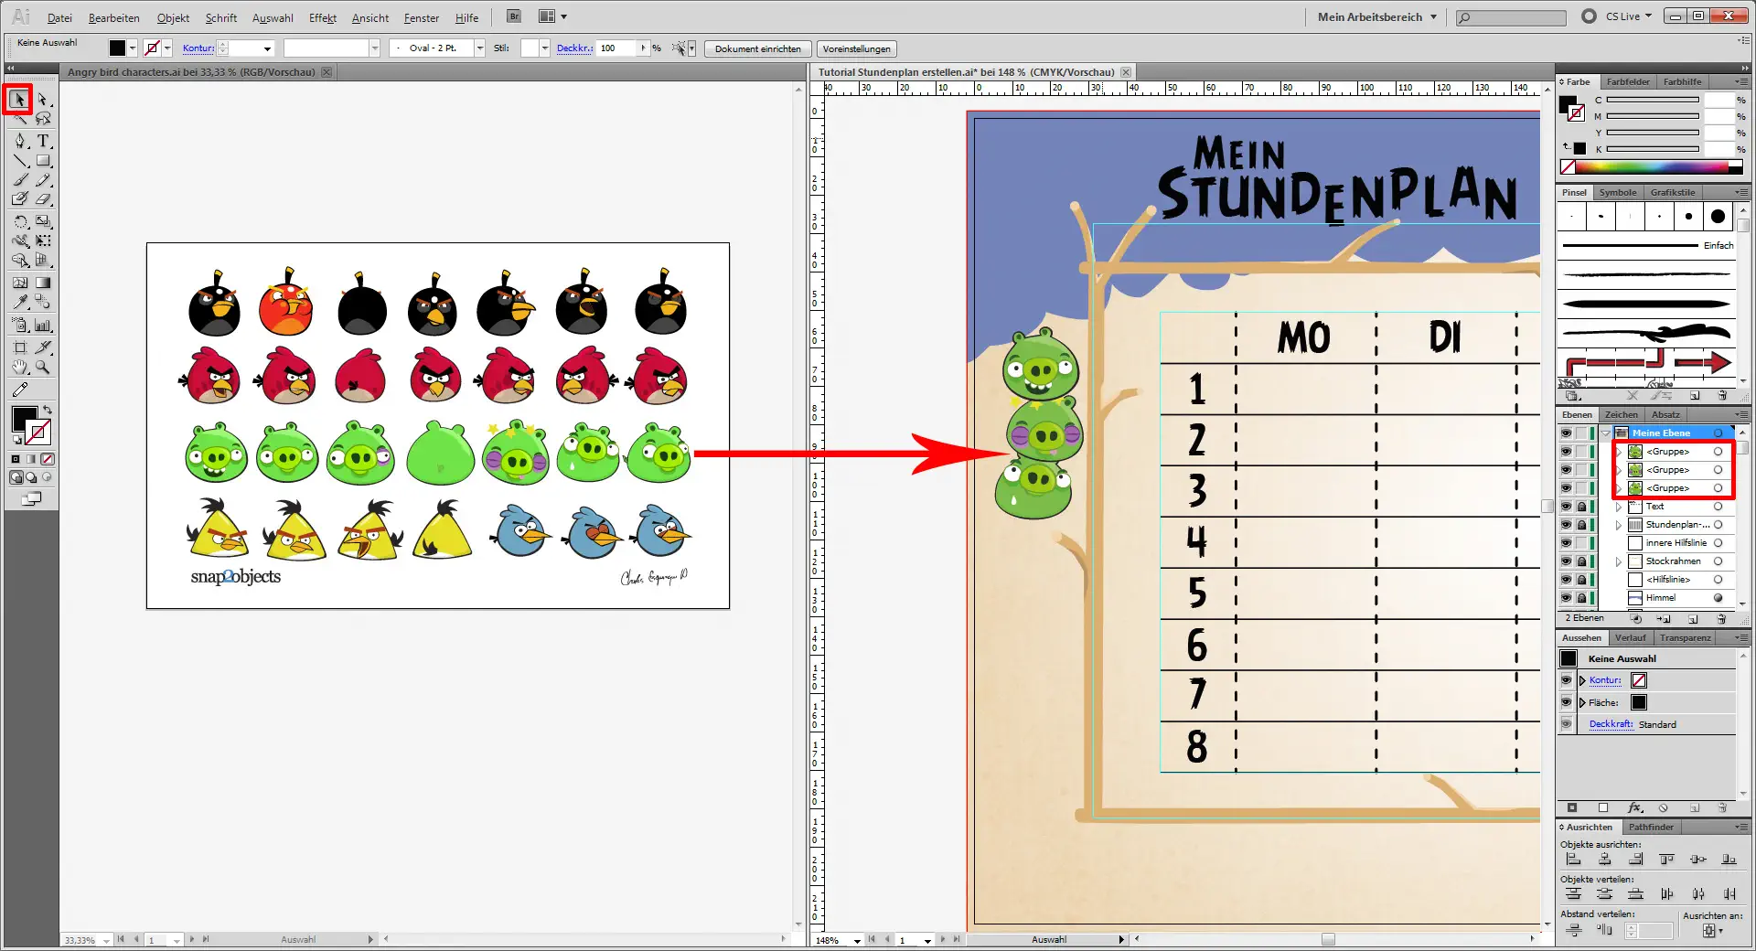This screenshot has height=951, width=1756.
Task: Click the Dokument einrichten button
Action: click(757, 48)
